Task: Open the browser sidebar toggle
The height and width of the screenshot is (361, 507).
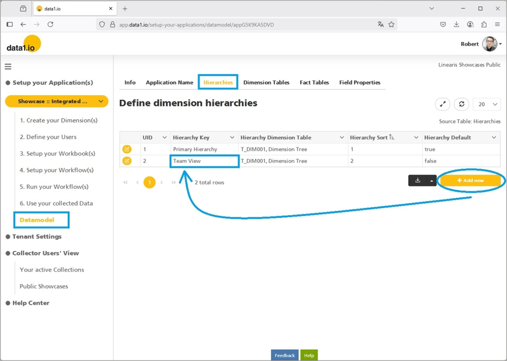Action: [10, 24]
